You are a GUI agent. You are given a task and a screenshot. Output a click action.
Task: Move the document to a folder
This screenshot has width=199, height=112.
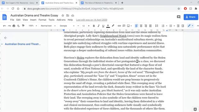[68, 16]
